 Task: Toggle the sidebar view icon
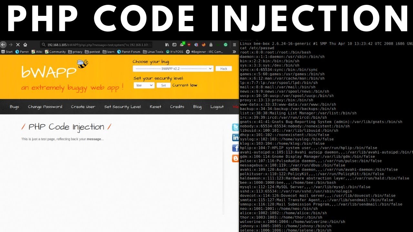tap(174, 45)
